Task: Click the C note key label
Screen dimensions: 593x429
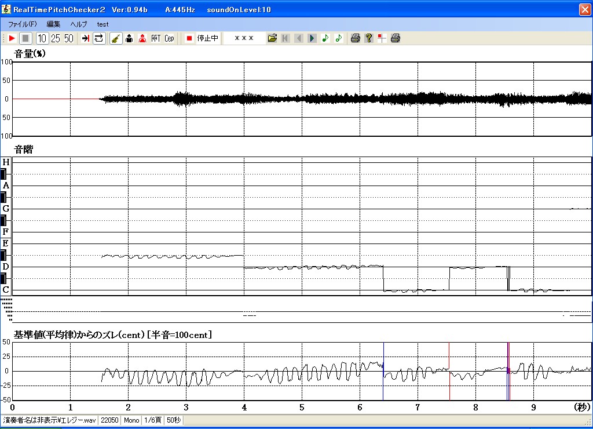Action: point(6,290)
